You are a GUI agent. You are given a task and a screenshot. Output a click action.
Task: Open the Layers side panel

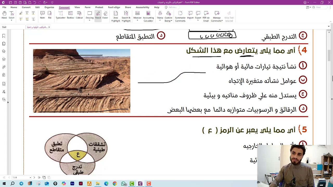(4, 59)
